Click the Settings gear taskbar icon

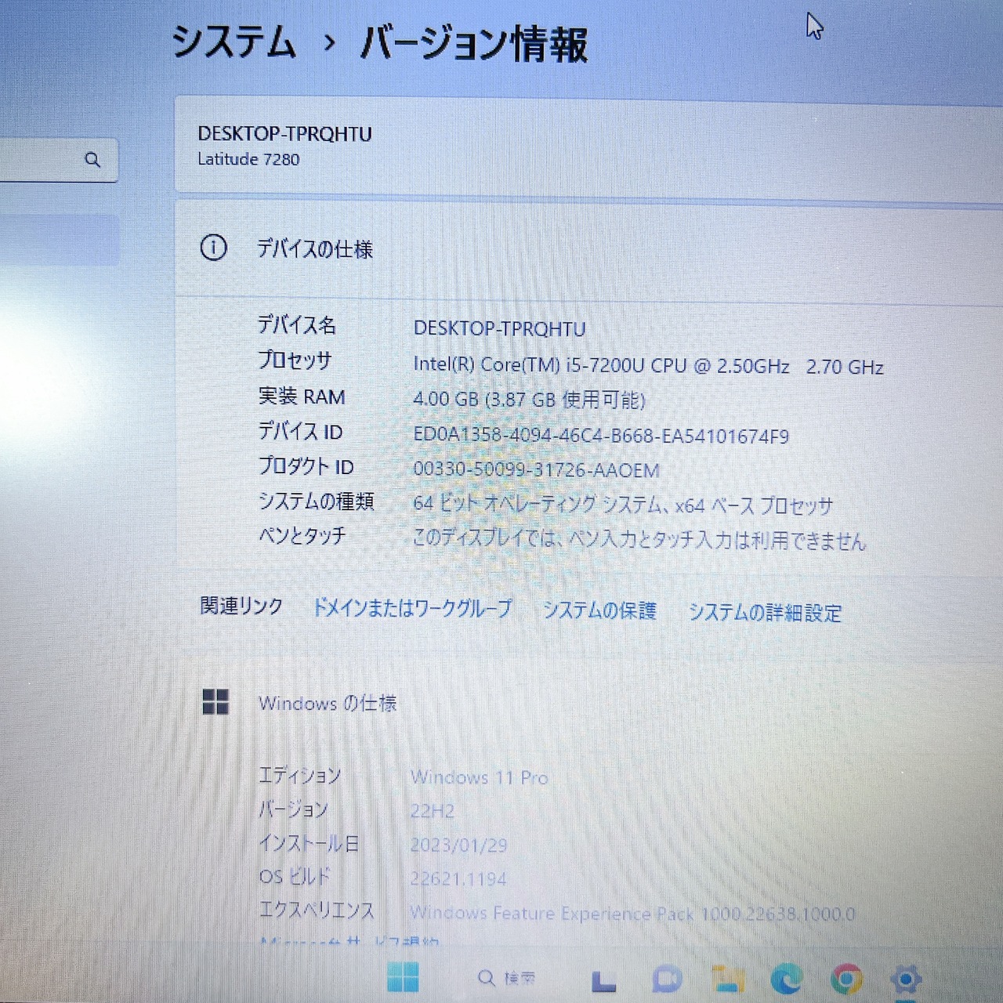click(x=906, y=979)
